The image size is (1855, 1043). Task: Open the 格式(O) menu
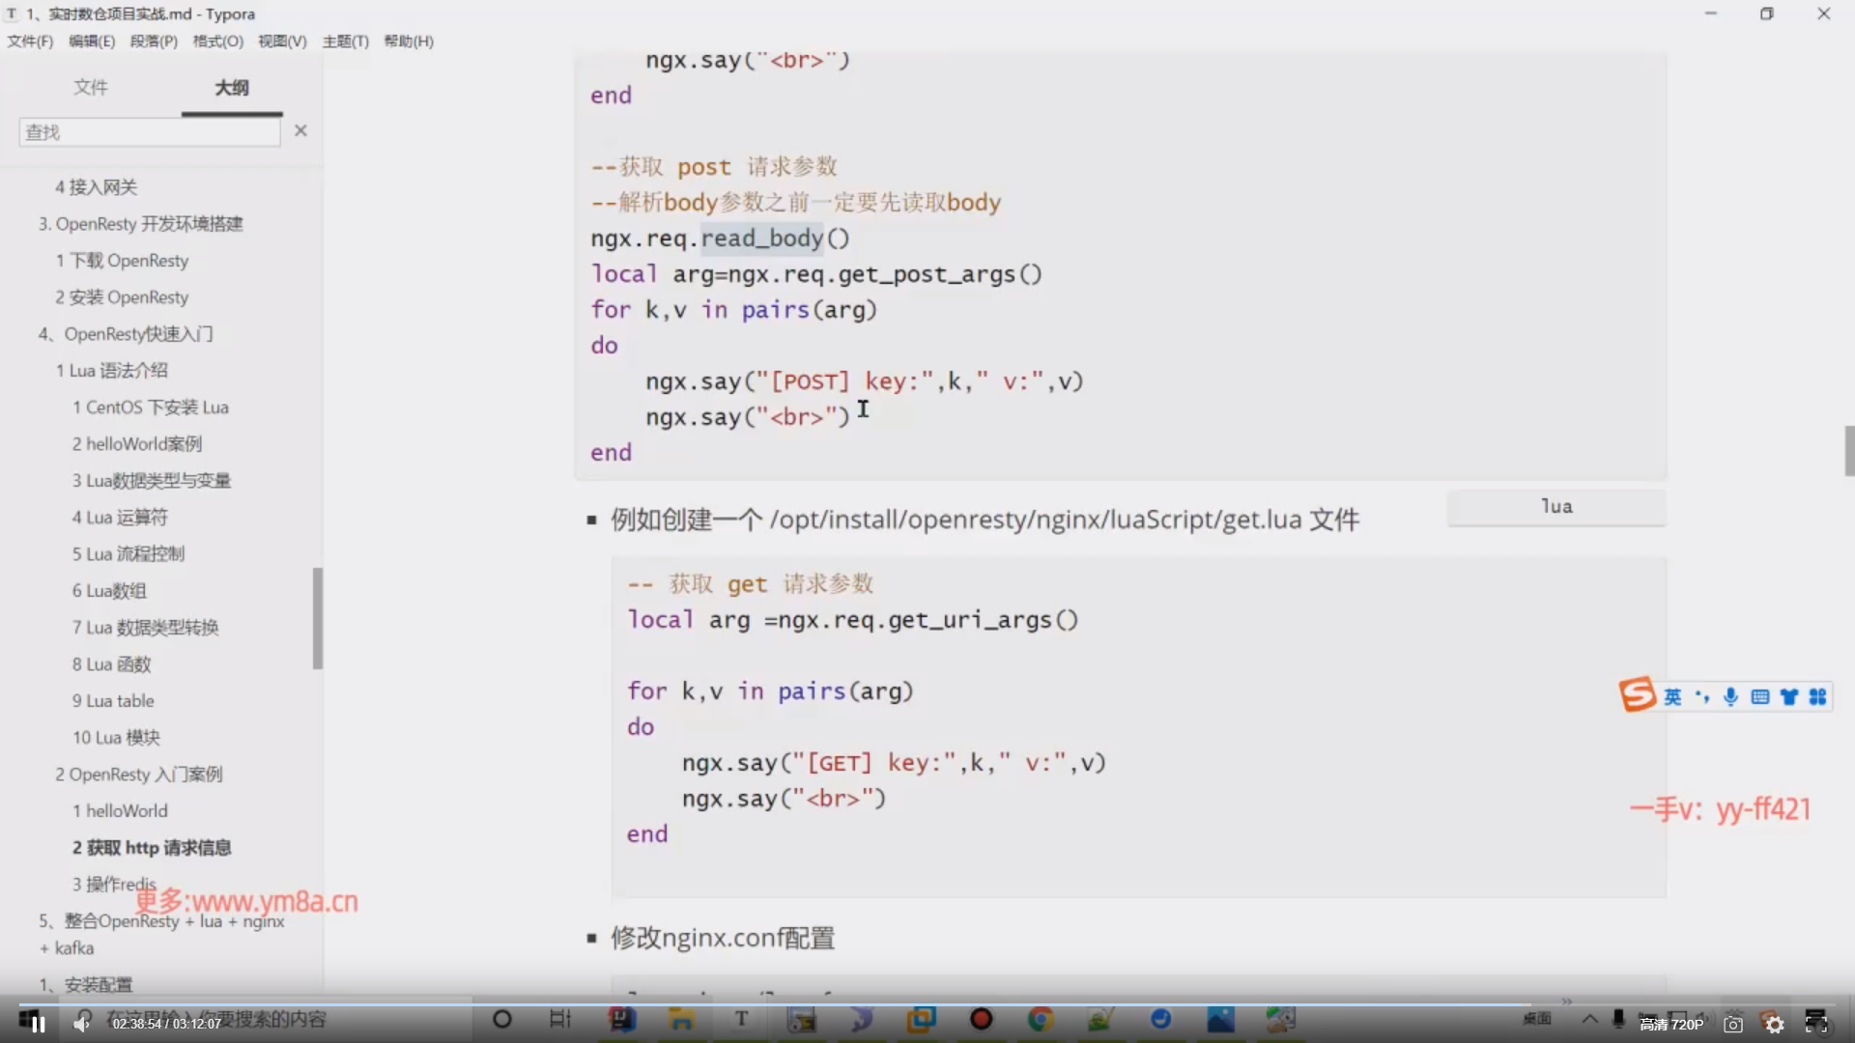click(x=217, y=41)
